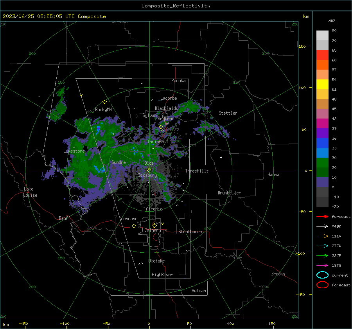Click the white asterisk marker above Limestone
352x329 pixels.
pyautogui.click(x=74, y=147)
